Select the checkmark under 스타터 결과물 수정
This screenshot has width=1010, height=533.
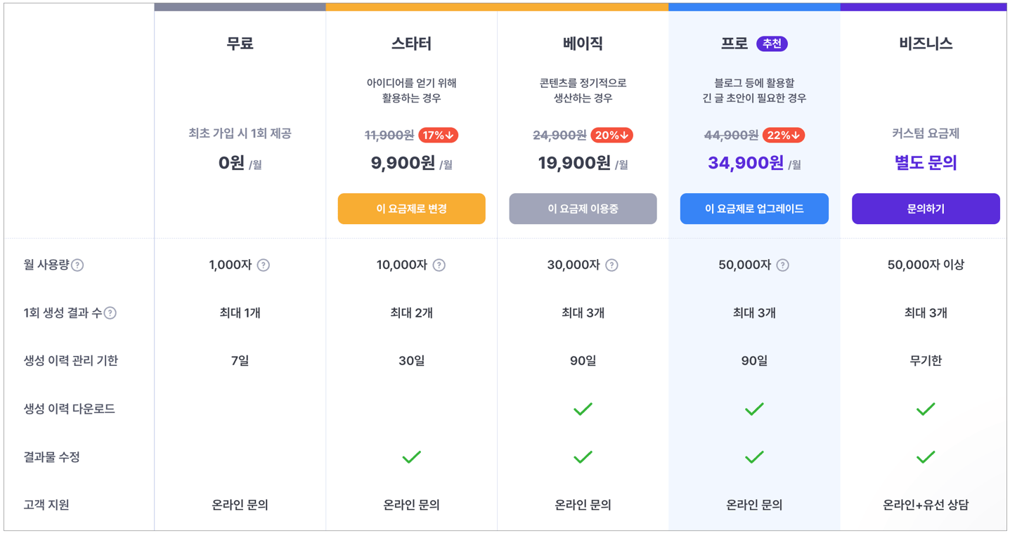[411, 457]
